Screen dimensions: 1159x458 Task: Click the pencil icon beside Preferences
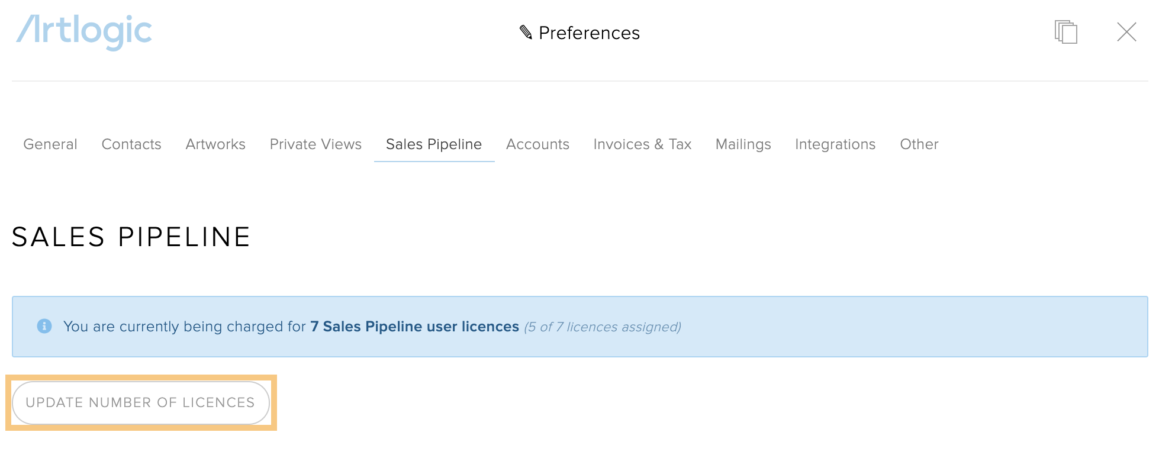[526, 33]
